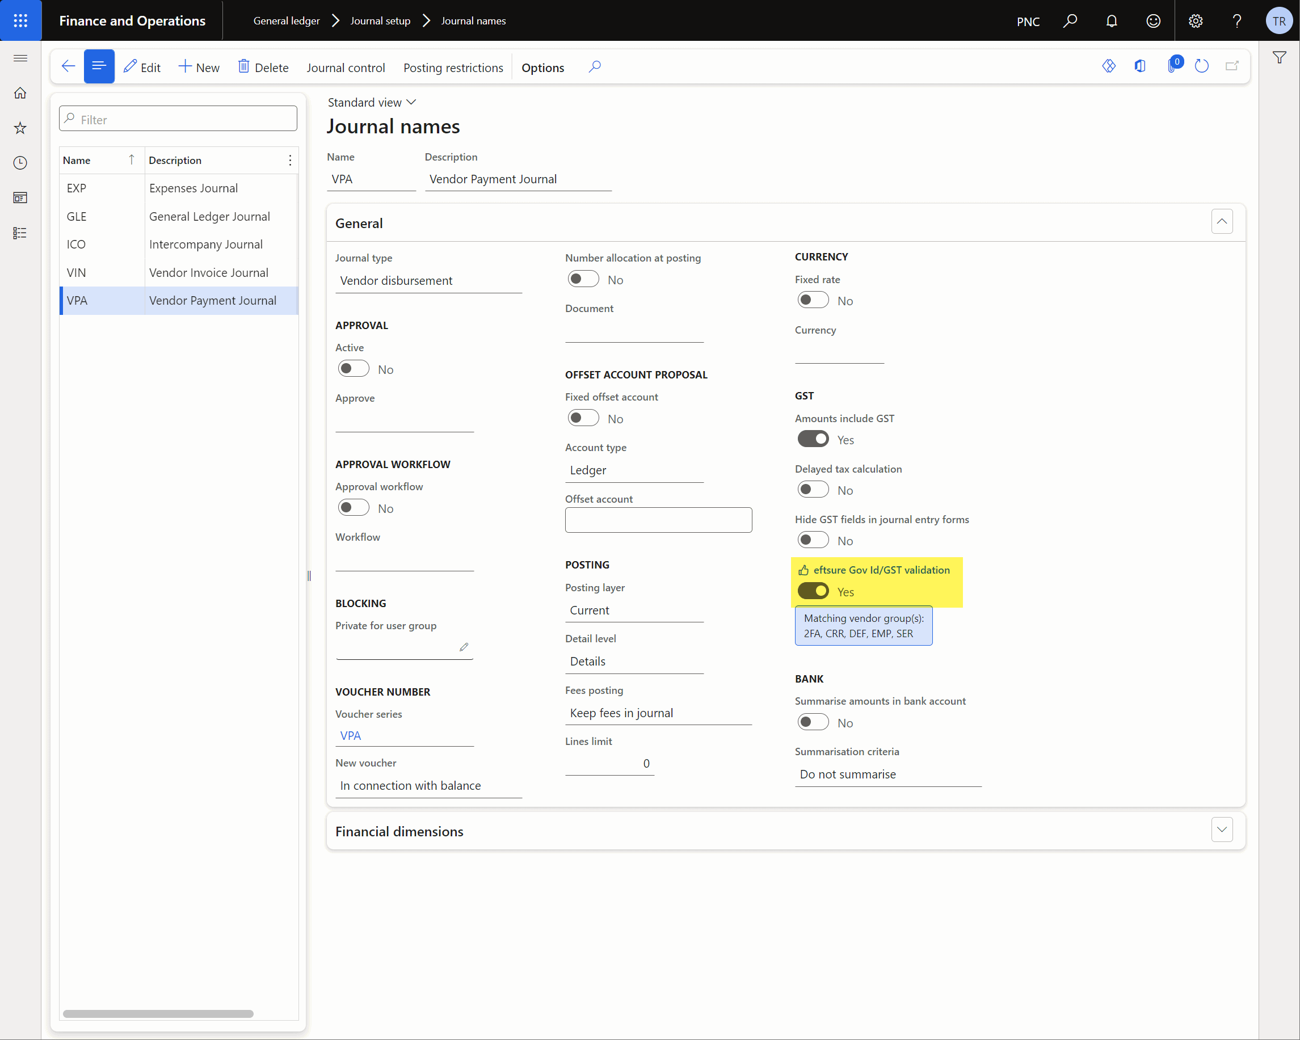This screenshot has width=1300, height=1040.
Task: Open the Fees posting dropdown
Action: pyautogui.click(x=658, y=713)
